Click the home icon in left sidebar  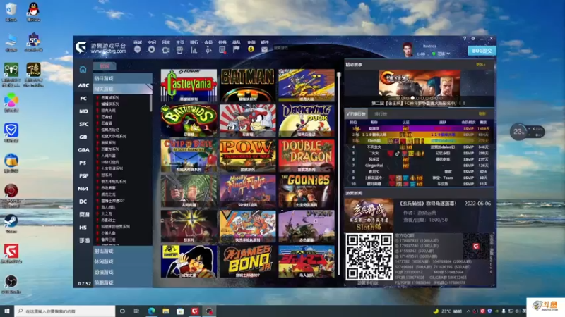pyautogui.click(x=83, y=69)
